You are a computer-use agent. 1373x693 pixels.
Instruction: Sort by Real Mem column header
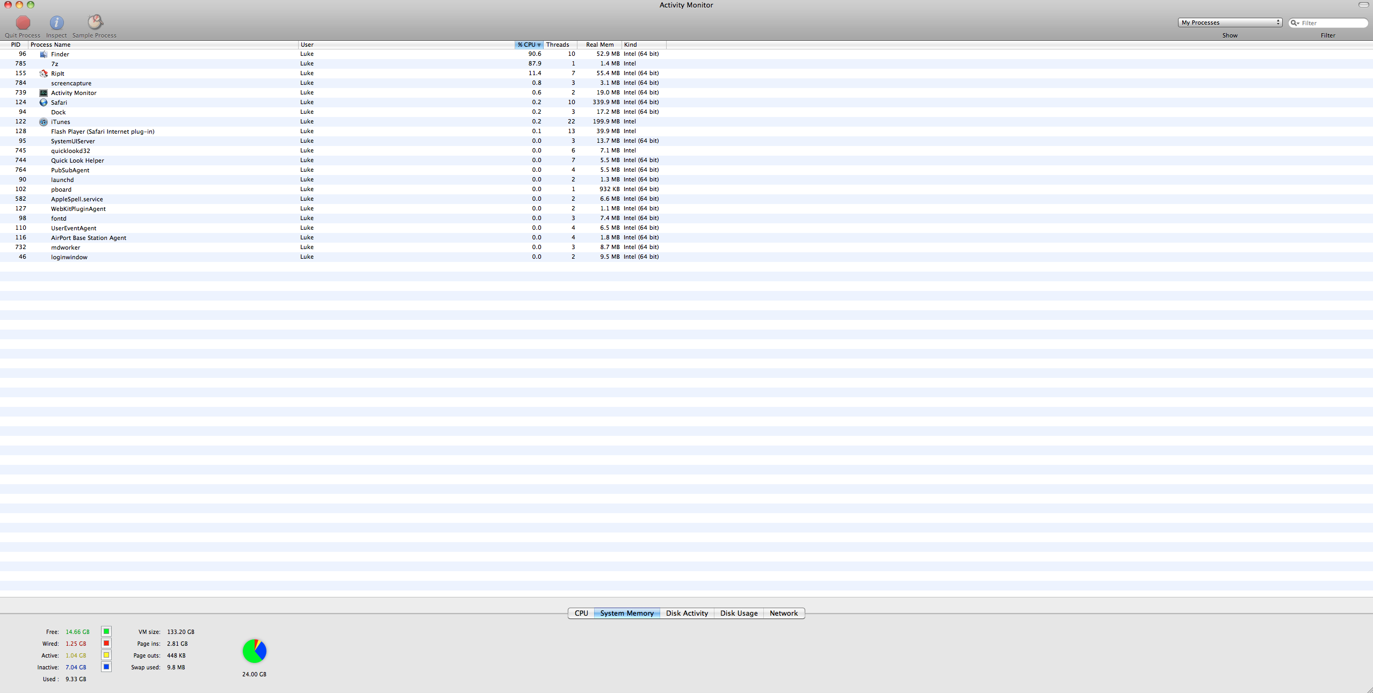(x=599, y=45)
